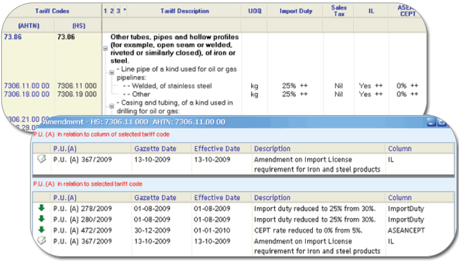The height and width of the screenshot is (267, 459).
Task: Click the gazette date 30-12-2009
Action: point(152,231)
